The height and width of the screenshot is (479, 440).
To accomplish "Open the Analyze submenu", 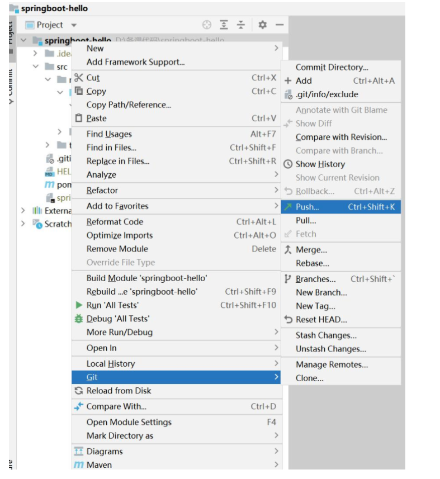I will pyautogui.click(x=176, y=174).
